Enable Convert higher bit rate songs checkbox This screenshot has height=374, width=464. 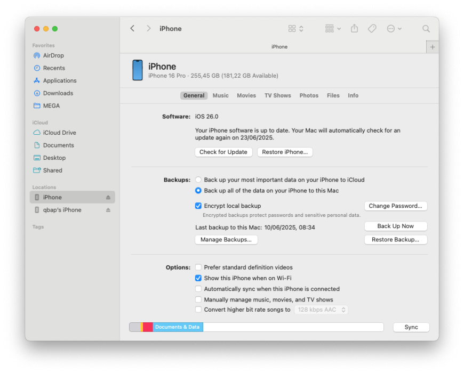tap(198, 310)
